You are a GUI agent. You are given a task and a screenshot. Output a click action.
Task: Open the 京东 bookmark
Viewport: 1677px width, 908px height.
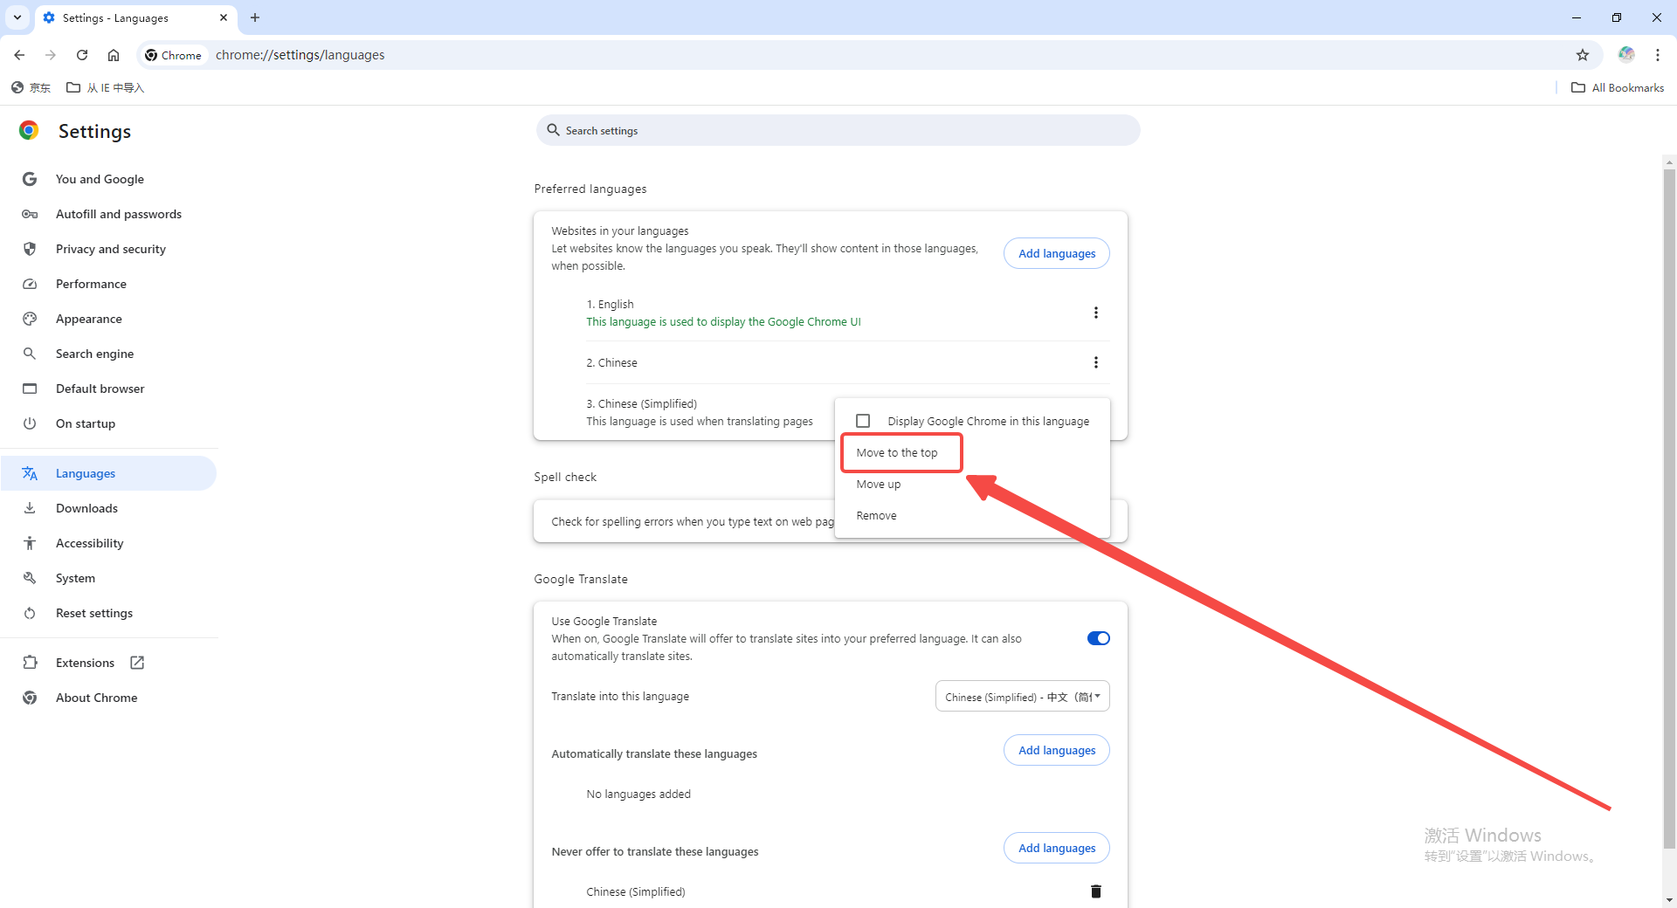(x=31, y=87)
